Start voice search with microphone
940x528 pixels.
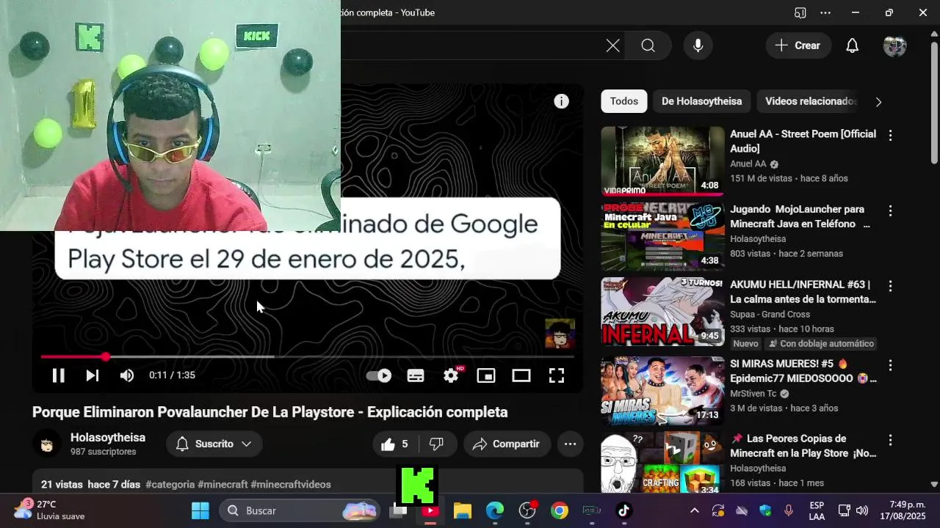[x=698, y=45]
